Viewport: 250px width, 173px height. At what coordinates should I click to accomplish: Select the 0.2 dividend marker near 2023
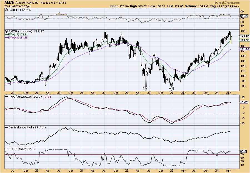(x=171, y=88)
